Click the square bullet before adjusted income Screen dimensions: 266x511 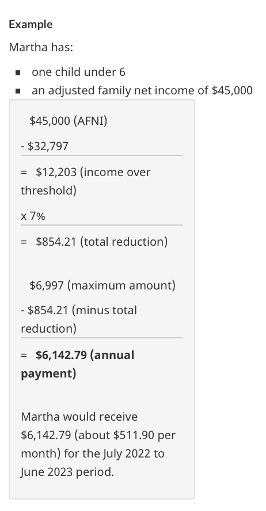tap(18, 91)
